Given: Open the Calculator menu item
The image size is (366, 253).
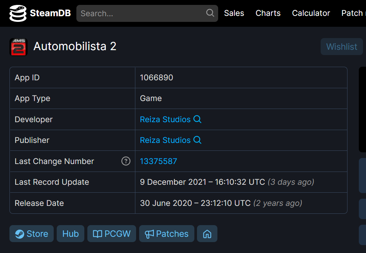Looking at the screenshot, I should [x=311, y=13].
